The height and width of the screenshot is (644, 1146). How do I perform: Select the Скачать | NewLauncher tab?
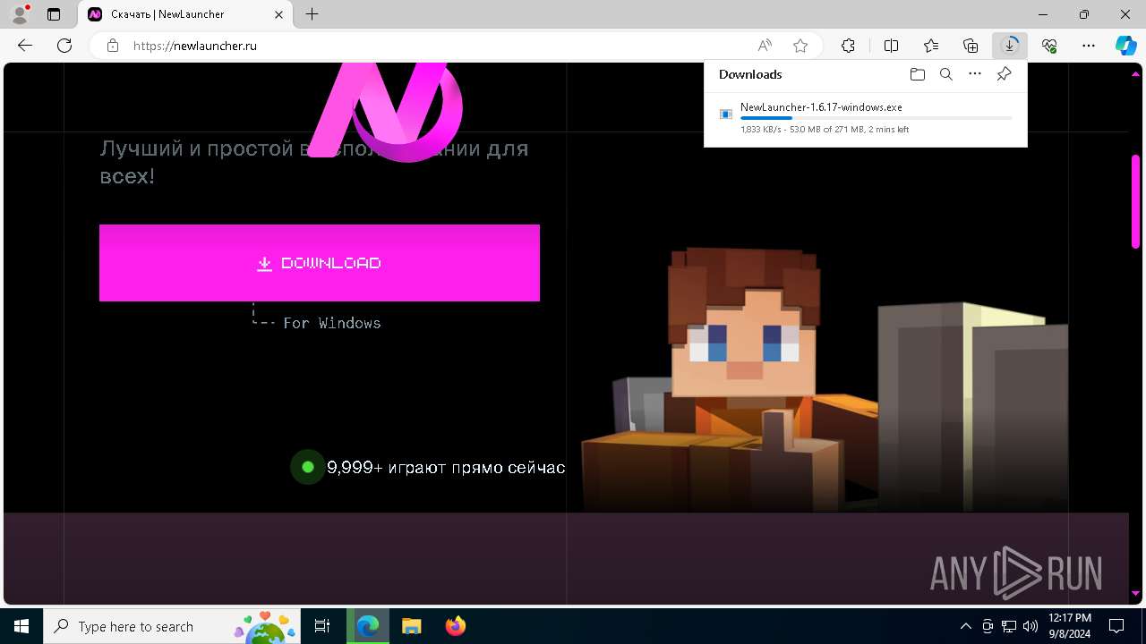coord(186,14)
